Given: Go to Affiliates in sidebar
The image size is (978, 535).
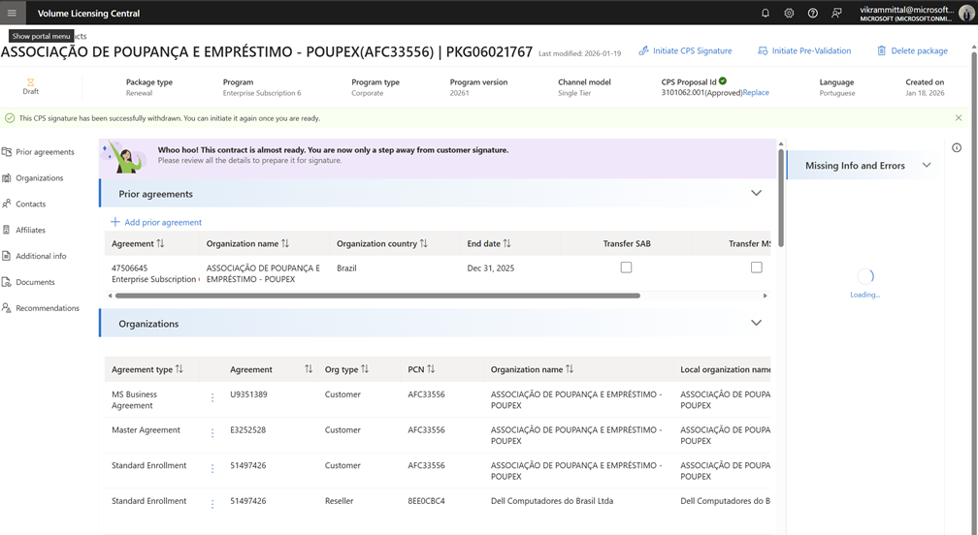Looking at the screenshot, I should pos(23,231).
